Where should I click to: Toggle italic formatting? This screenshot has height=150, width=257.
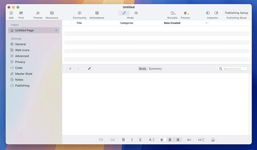tap(132, 140)
